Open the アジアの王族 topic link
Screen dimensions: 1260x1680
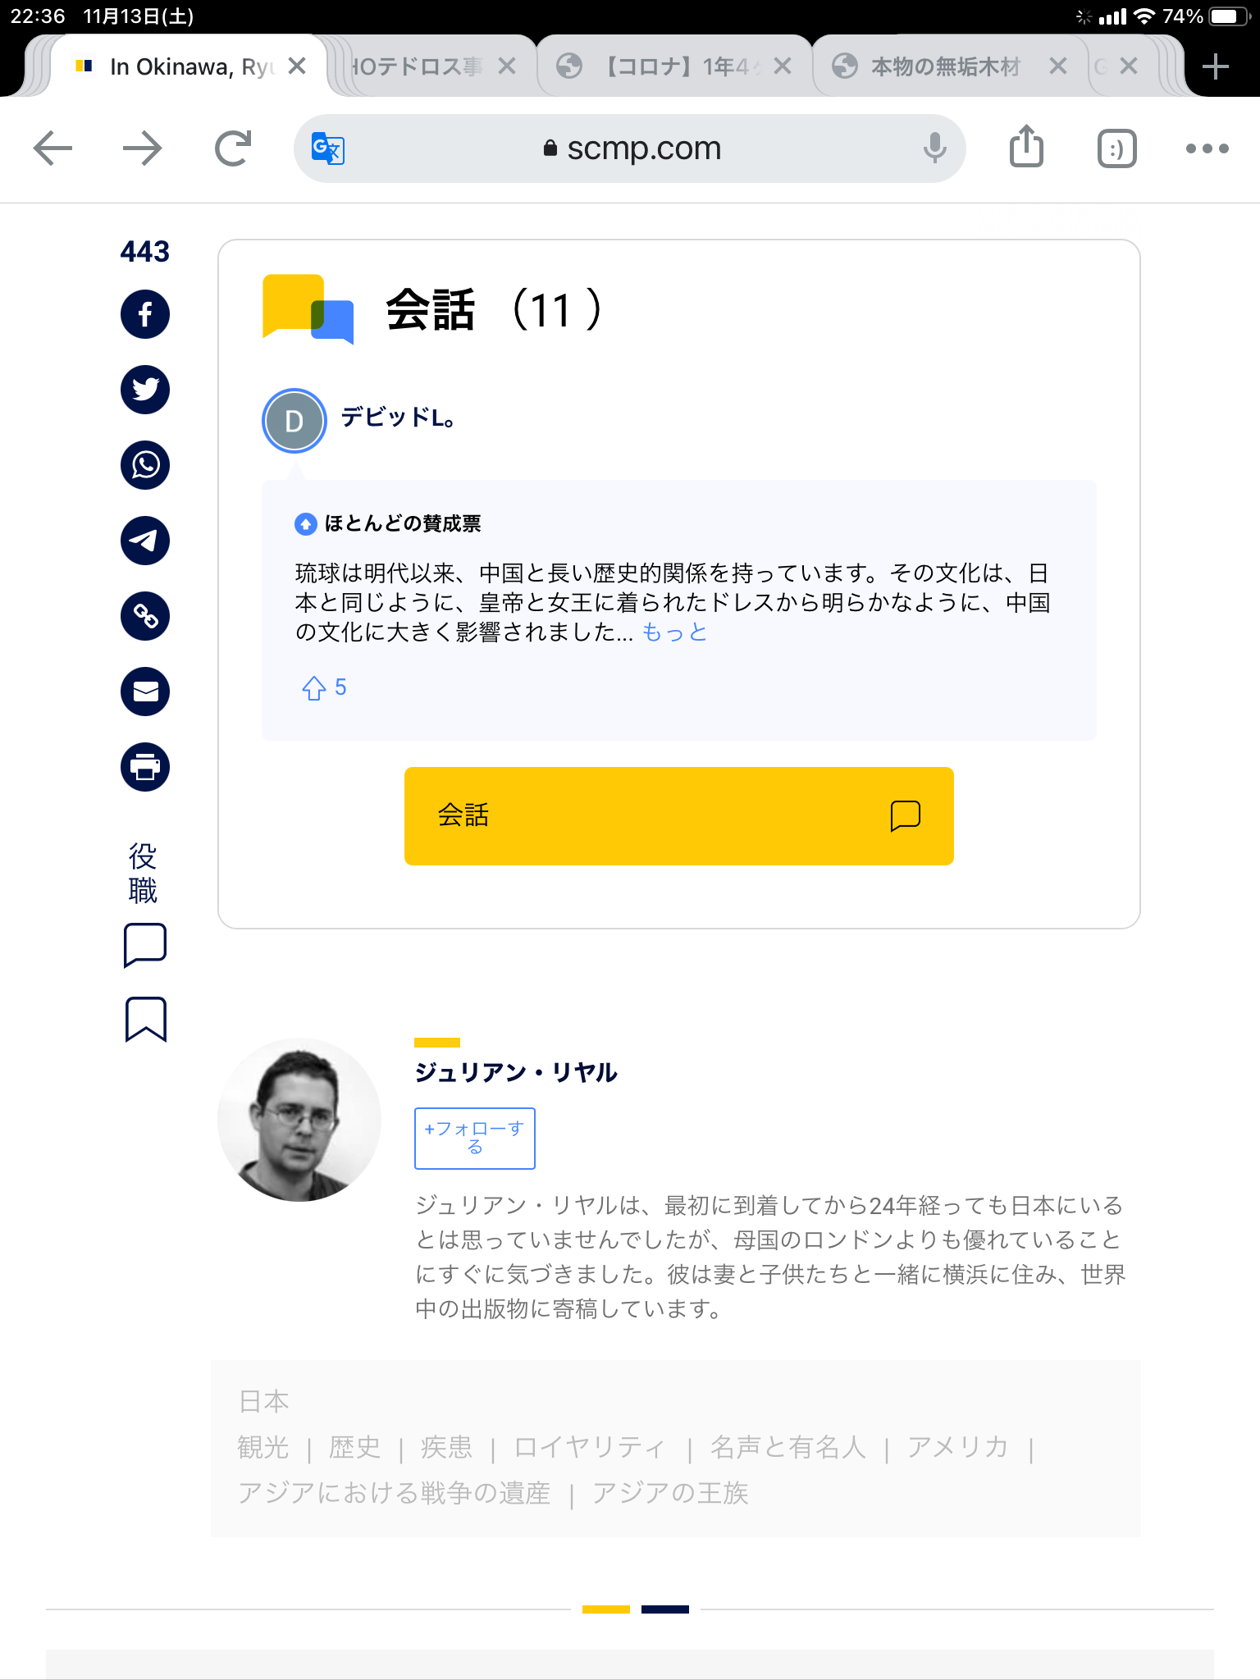(x=670, y=1493)
